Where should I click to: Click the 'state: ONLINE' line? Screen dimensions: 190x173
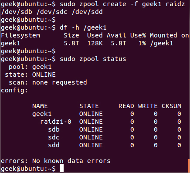(x=30, y=75)
